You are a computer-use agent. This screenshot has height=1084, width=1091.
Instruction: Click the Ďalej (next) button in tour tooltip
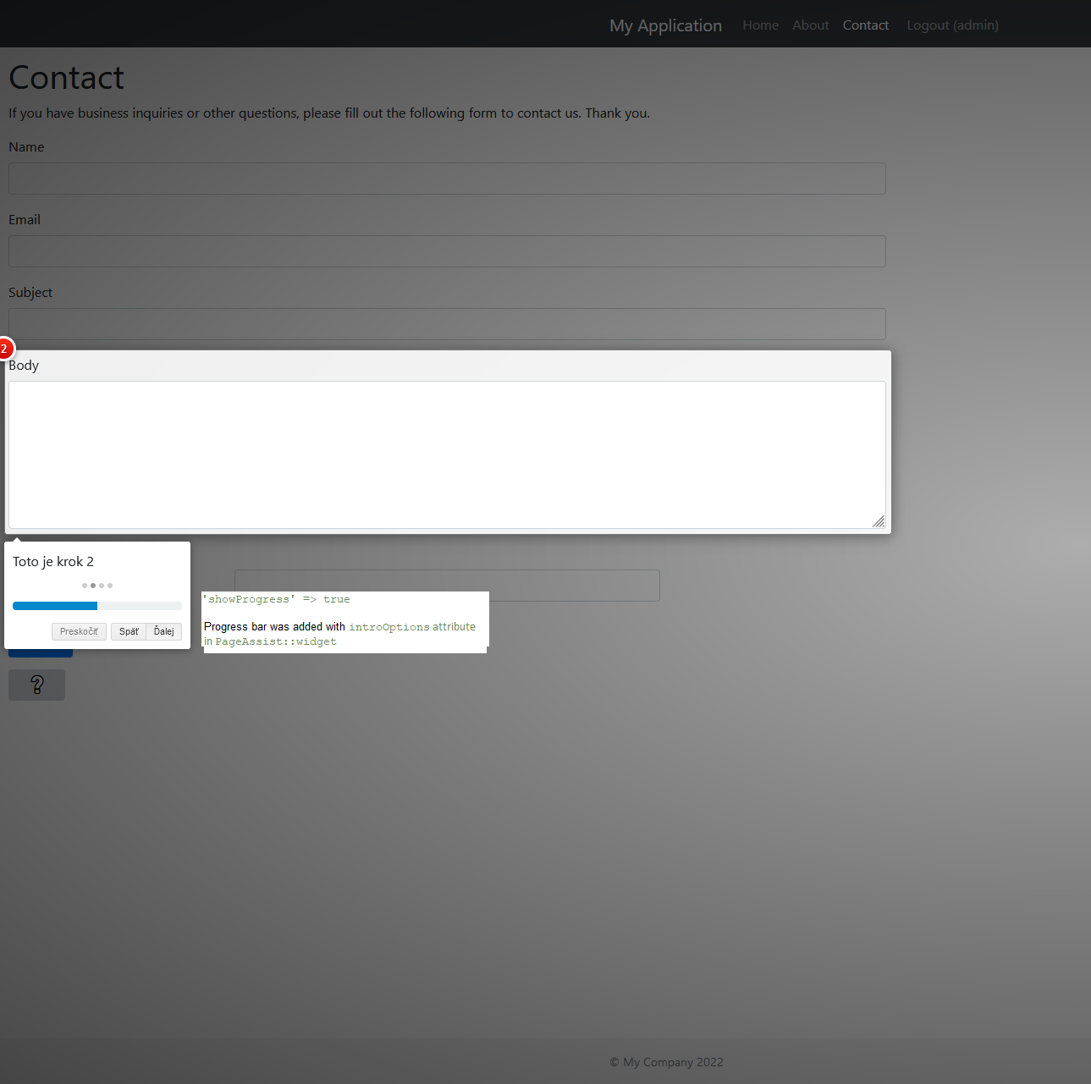pos(164,631)
